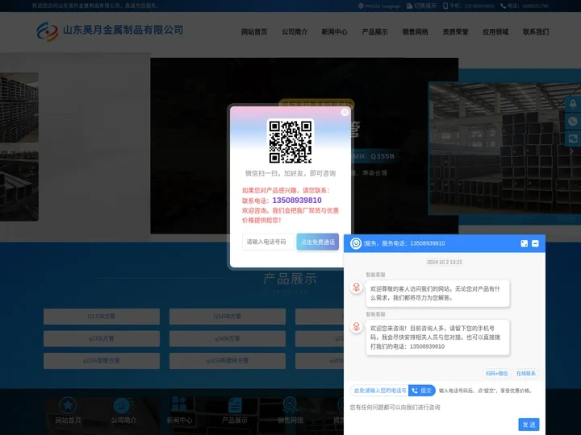Open 销售网络 in top navigation
581x435 pixels.
click(415, 31)
